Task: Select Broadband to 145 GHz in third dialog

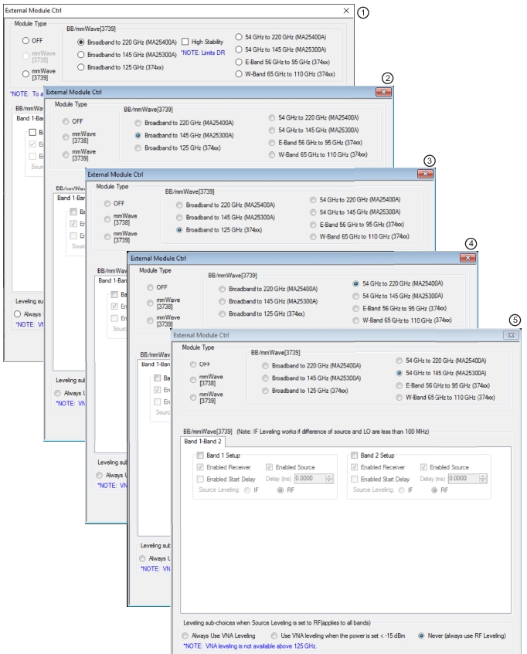Action: (179, 218)
